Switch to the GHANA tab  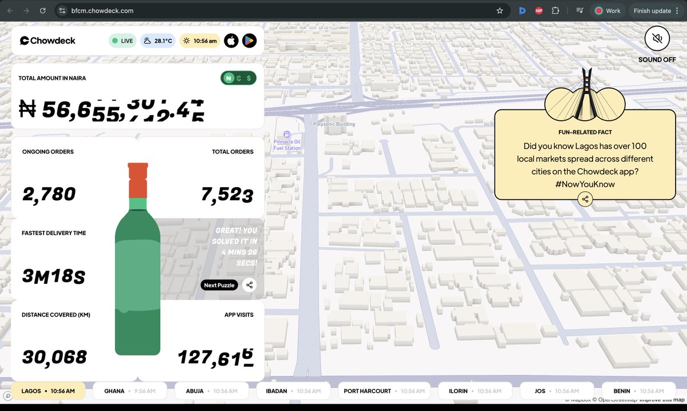point(129,391)
